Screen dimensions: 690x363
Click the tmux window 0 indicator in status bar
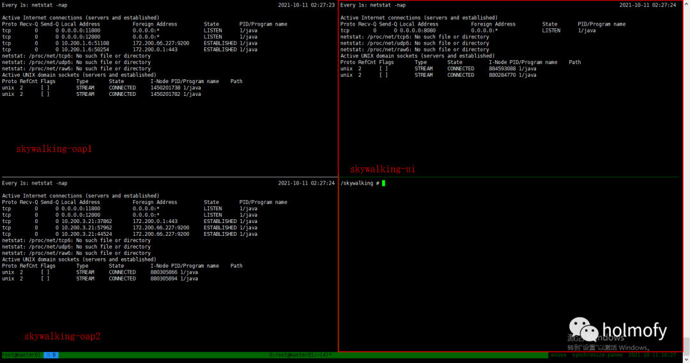tap(51, 355)
